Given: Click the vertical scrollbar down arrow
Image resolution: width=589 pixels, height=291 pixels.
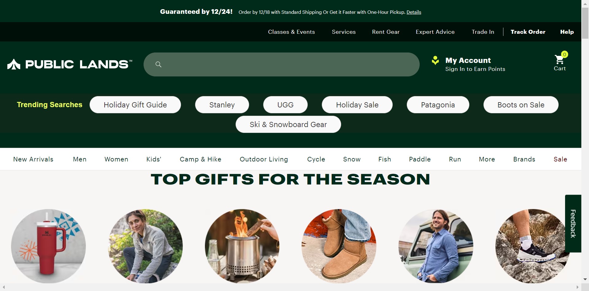Looking at the screenshot, I should pyautogui.click(x=585, y=279).
